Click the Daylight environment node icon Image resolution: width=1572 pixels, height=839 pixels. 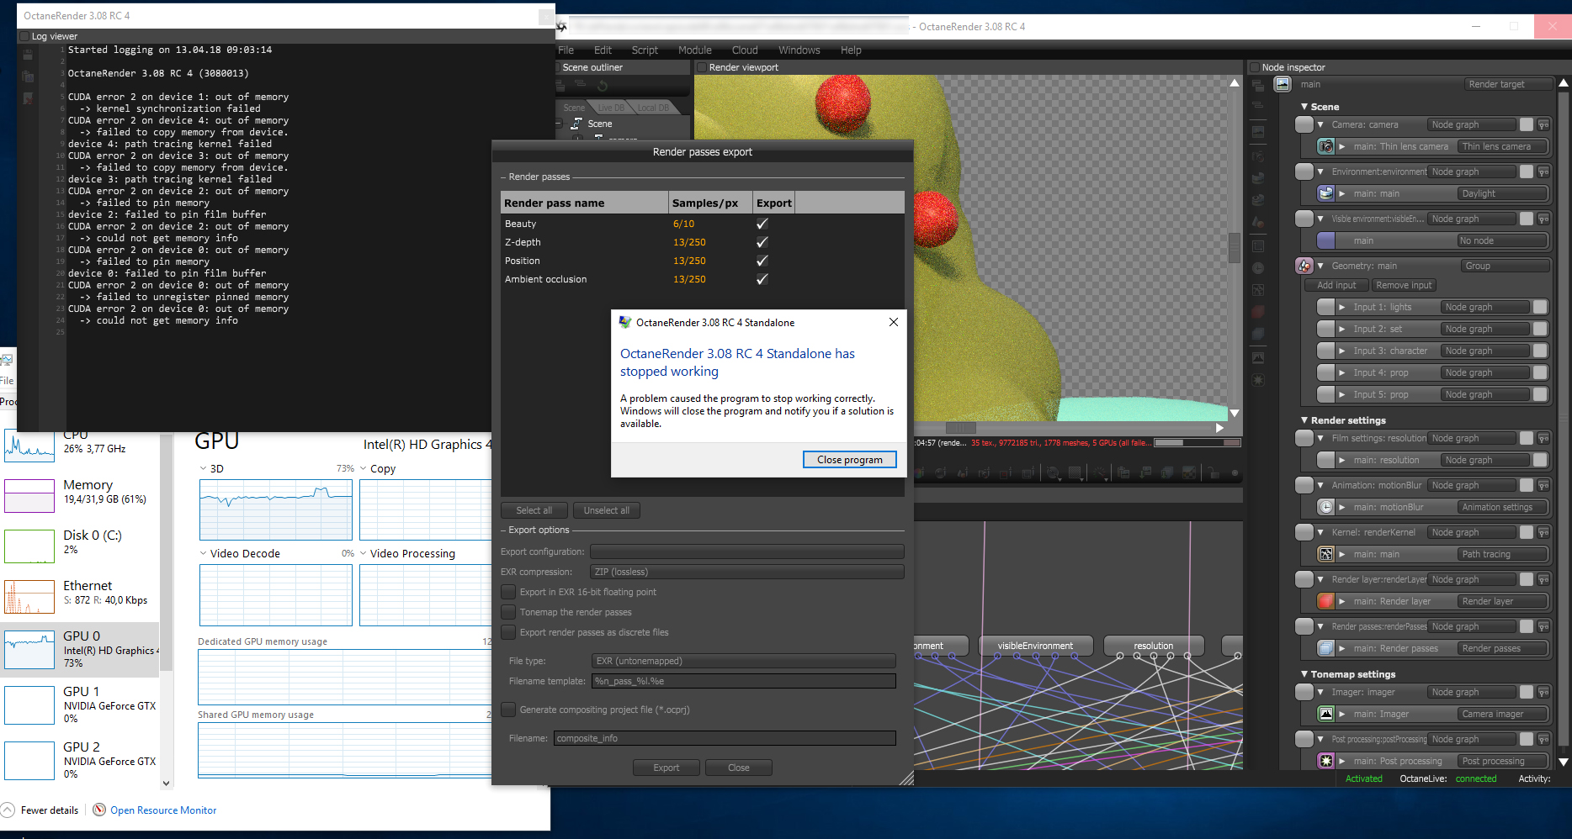[x=1326, y=193]
